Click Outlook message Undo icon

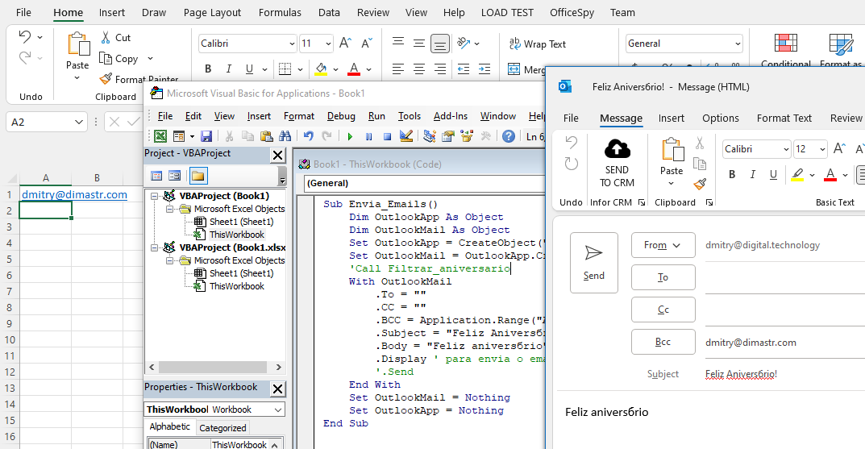[572, 143]
